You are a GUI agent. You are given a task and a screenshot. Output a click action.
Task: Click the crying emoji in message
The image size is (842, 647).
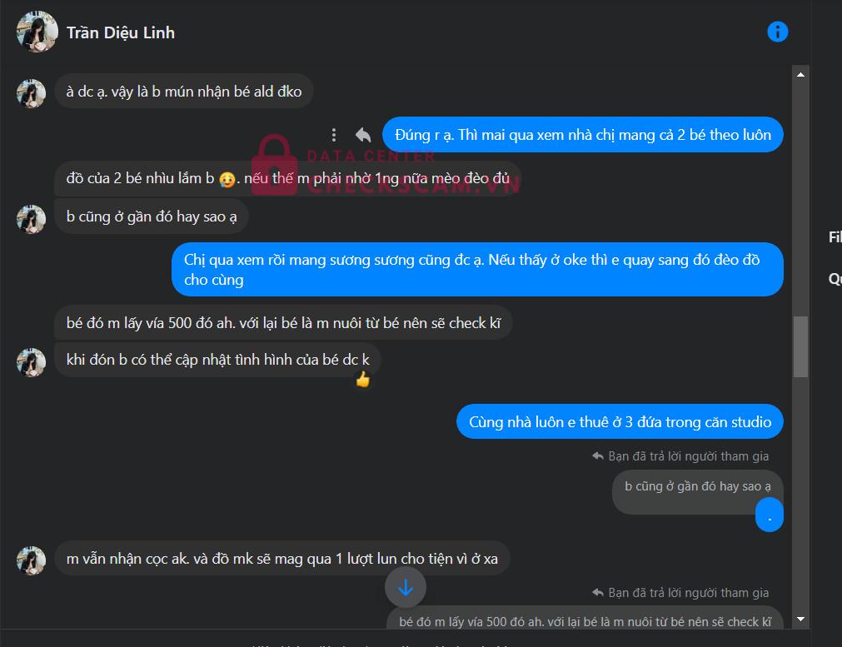[x=227, y=179]
